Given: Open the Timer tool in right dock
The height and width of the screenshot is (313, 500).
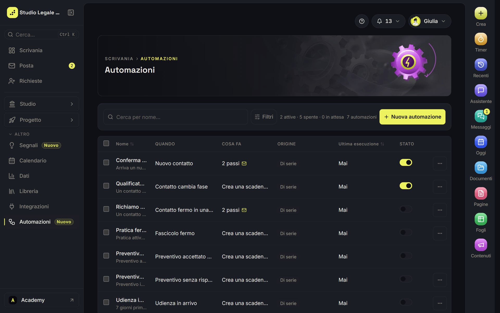Looking at the screenshot, I should click(x=481, y=39).
